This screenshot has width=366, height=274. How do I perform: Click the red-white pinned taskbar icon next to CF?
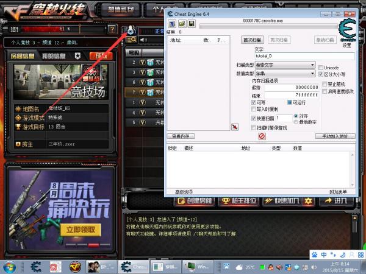pos(56,267)
